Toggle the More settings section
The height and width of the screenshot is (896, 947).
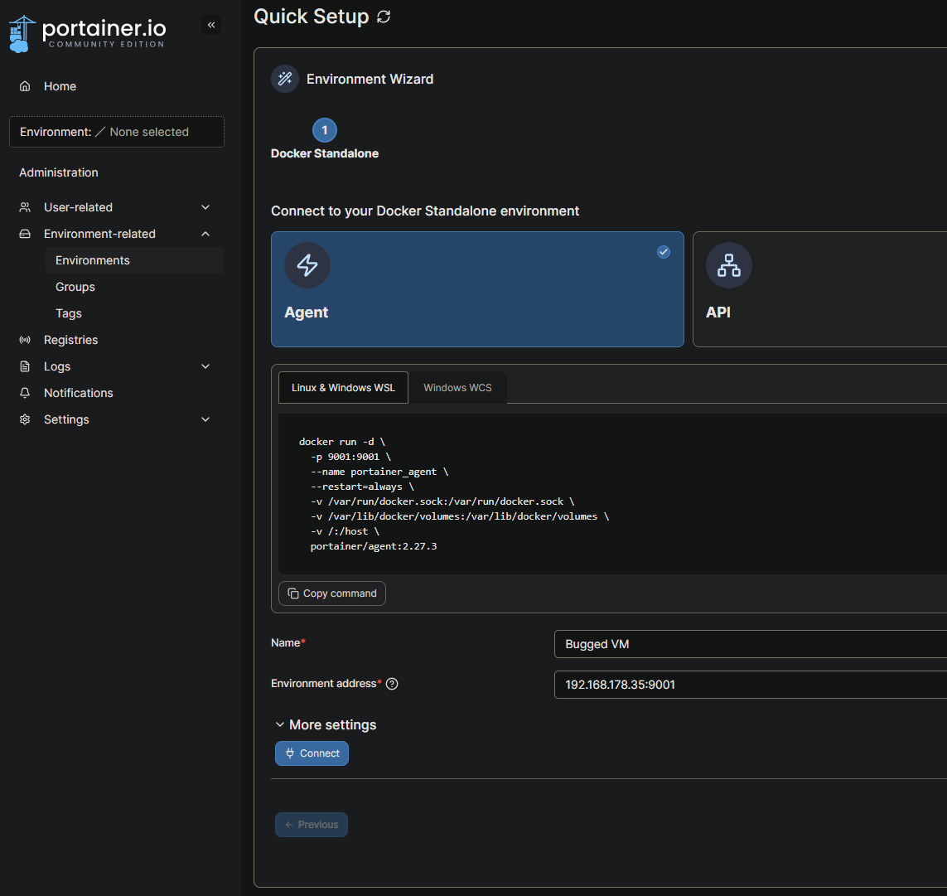pos(326,725)
